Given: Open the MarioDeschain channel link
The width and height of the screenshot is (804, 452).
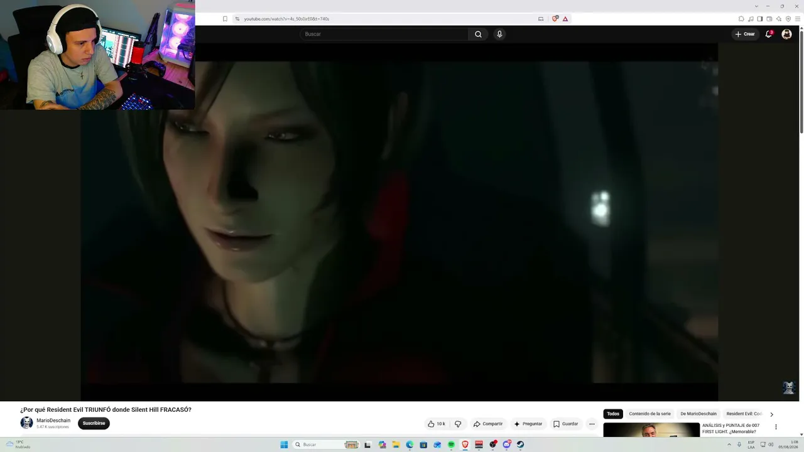Looking at the screenshot, I should click(x=53, y=421).
